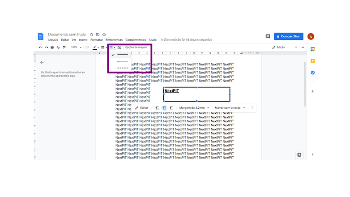This screenshot has width=350, height=197.
Task: Open the border color pencil tool
Action: coord(95,47)
